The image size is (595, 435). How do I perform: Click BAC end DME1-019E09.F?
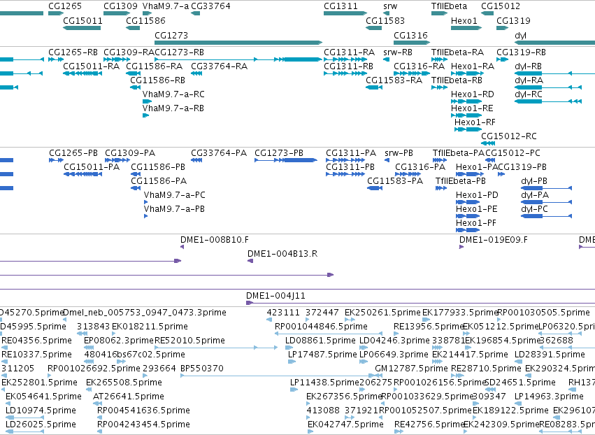click(x=494, y=240)
